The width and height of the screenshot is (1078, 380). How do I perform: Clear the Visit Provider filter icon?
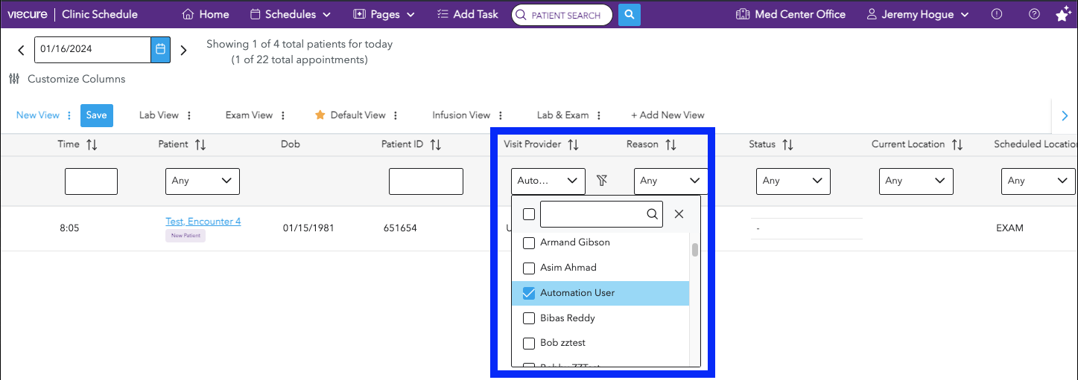pyautogui.click(x=603, y=181)
